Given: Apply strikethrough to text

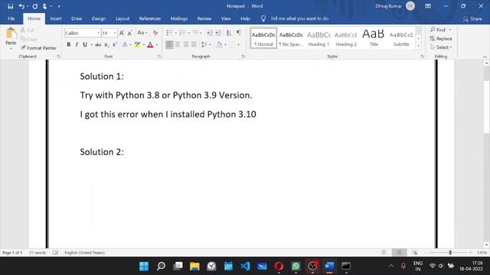Looking at the screenshot, I should (98, 45).
